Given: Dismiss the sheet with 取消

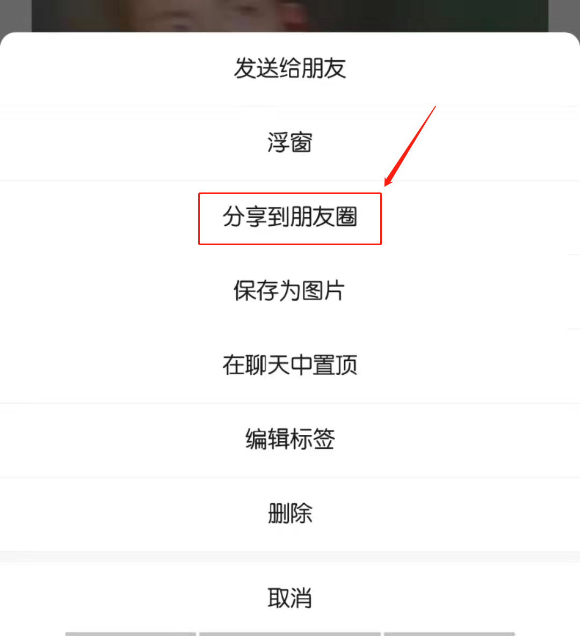Looking at the screenshot, I should pos(290,598).
